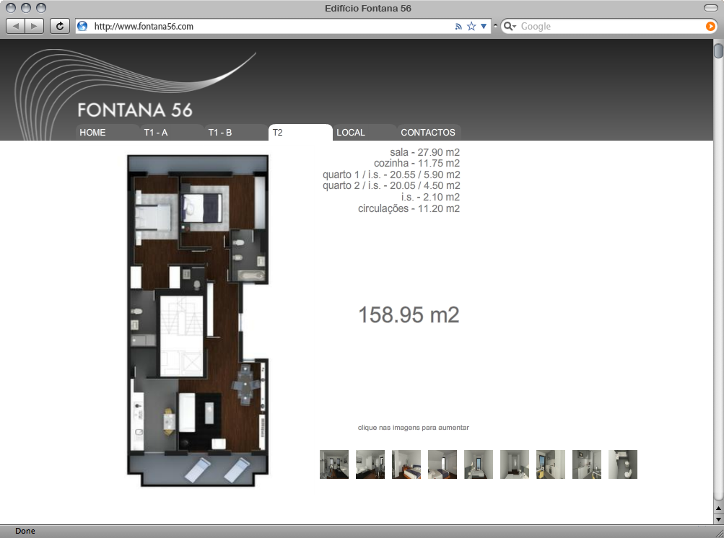Click the 'cozinha - 11.75 m2' text
Screen dimensions: 724x538
(417, 163)
